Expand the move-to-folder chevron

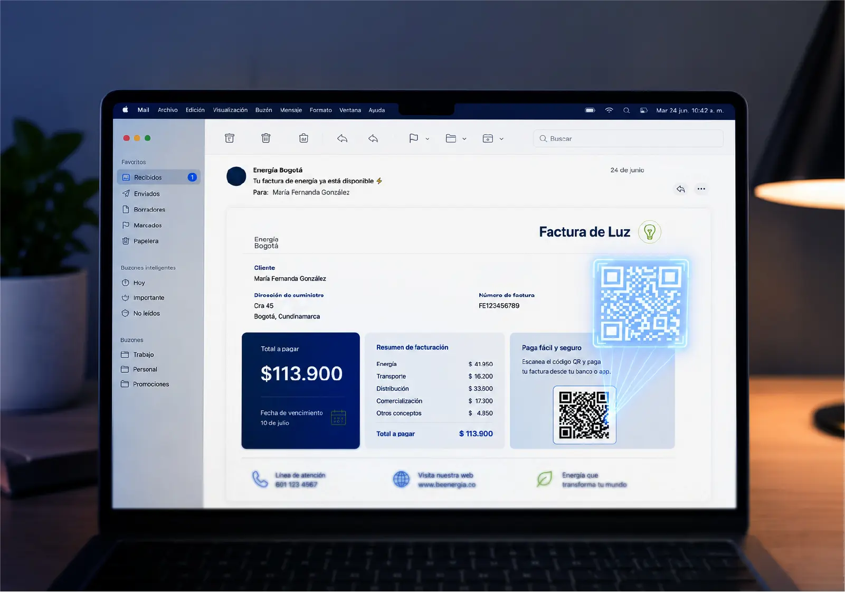pyautogui.click(x=464, y=139)
